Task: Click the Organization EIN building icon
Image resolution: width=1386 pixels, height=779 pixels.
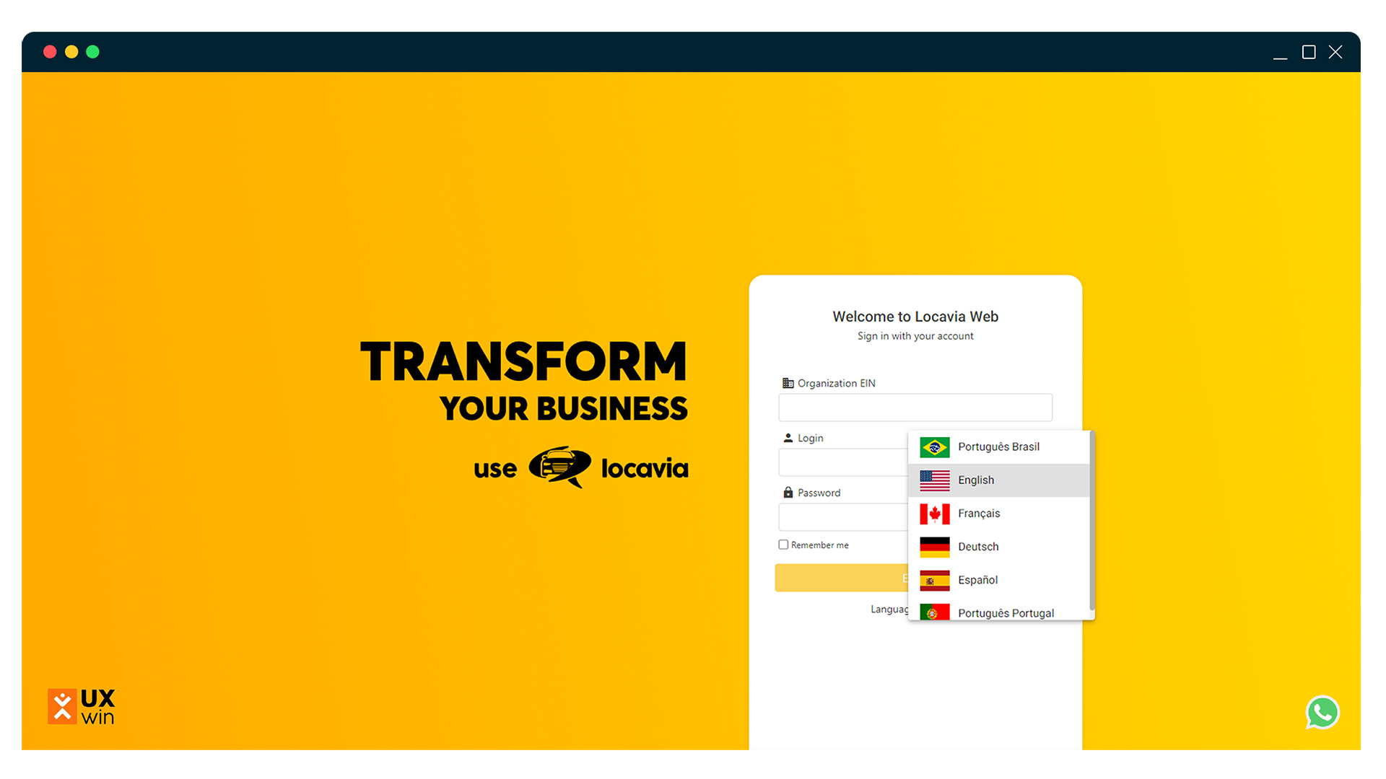Action: click(x=788, y=383)
